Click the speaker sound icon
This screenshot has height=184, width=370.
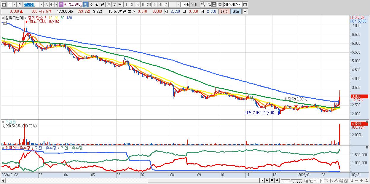point(52,4)
